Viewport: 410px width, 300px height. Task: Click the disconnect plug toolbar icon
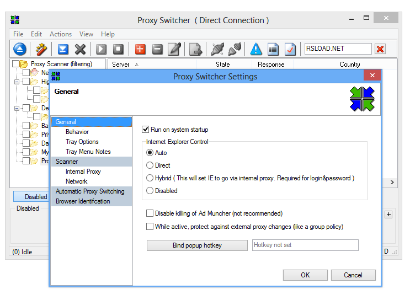[217, 49]
